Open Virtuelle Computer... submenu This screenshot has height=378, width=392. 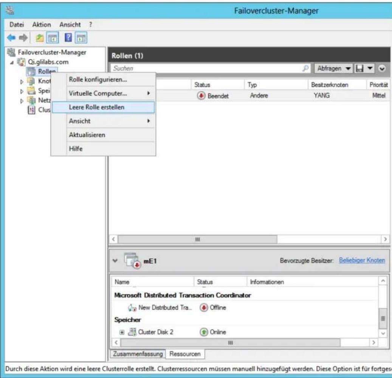click(103, 93)
